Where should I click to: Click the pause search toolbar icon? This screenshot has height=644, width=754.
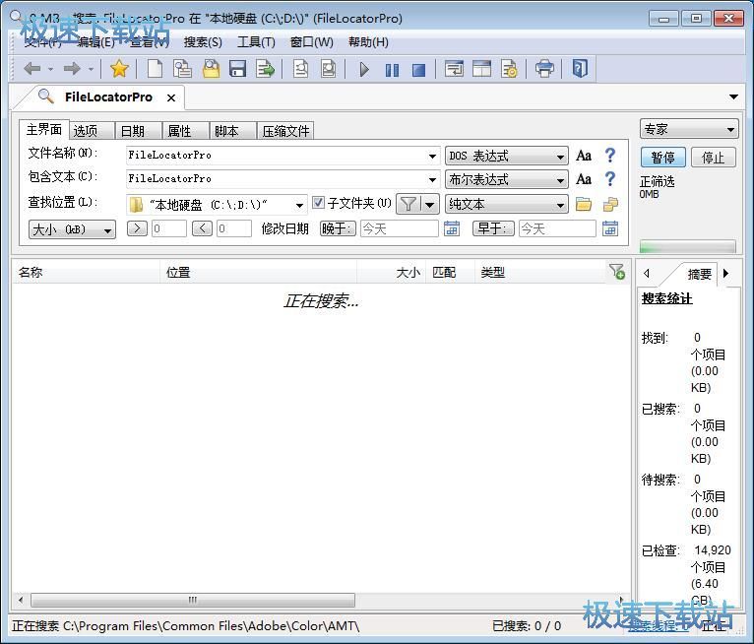point(392,69)
